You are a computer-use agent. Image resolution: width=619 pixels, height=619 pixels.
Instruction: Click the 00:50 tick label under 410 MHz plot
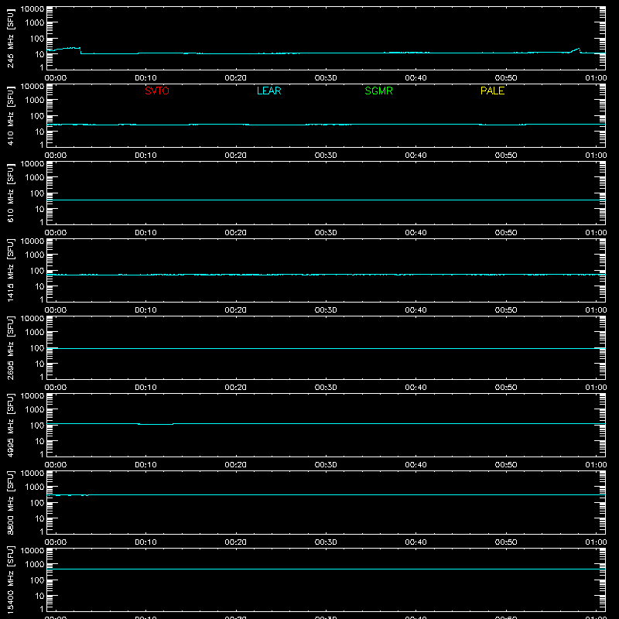(506, 156)
